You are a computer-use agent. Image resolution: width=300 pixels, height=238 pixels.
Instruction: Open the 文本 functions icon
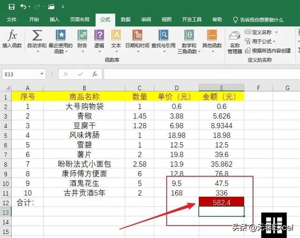116,35
